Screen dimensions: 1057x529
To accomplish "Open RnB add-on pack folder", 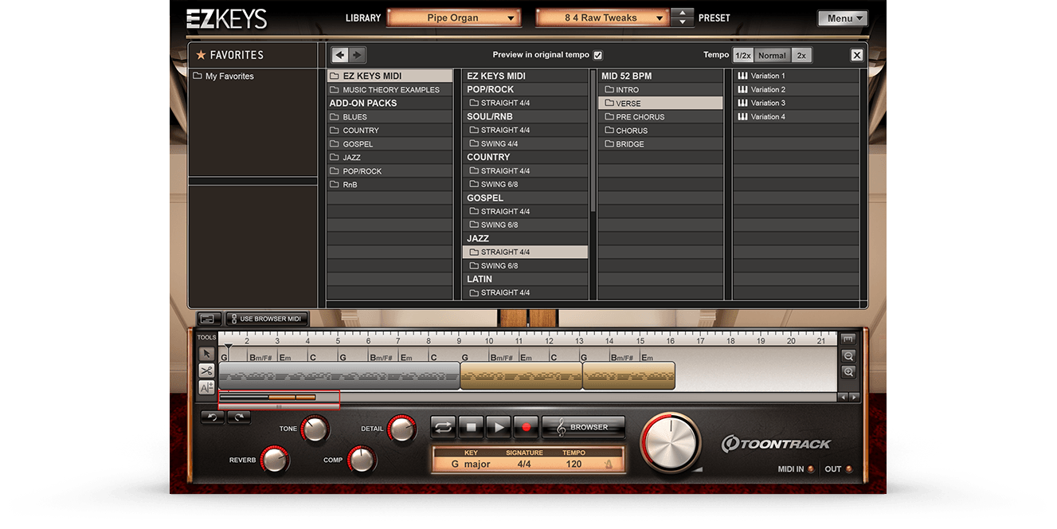I will click(390, 184).
